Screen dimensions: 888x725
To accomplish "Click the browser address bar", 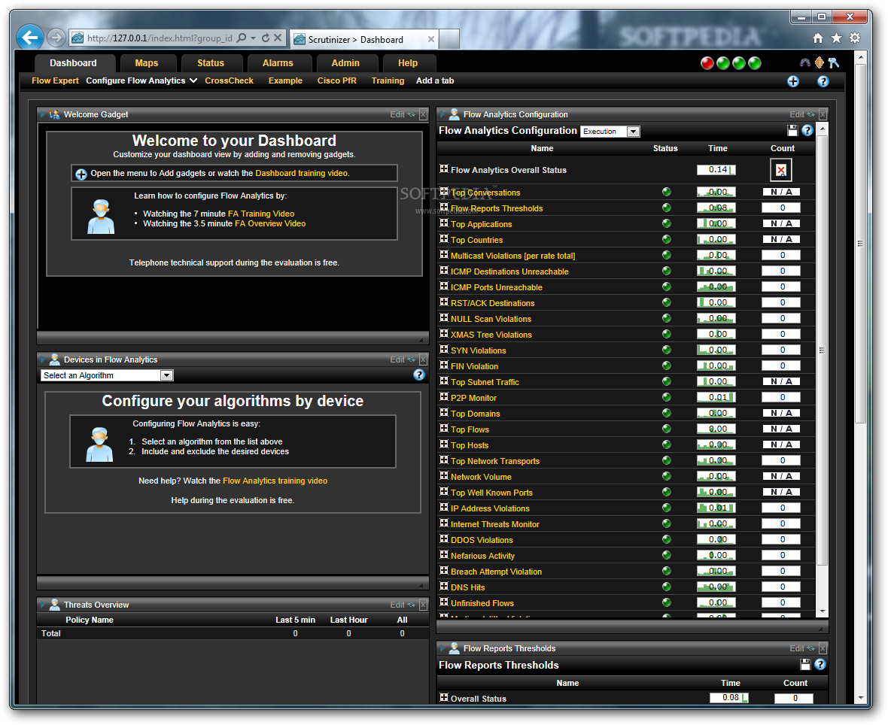I will 159,38.
